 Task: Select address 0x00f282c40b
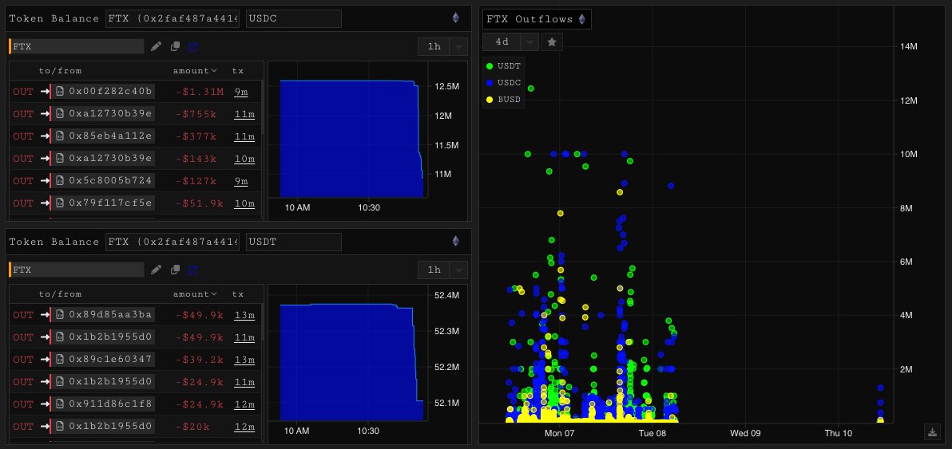(110, 92)
